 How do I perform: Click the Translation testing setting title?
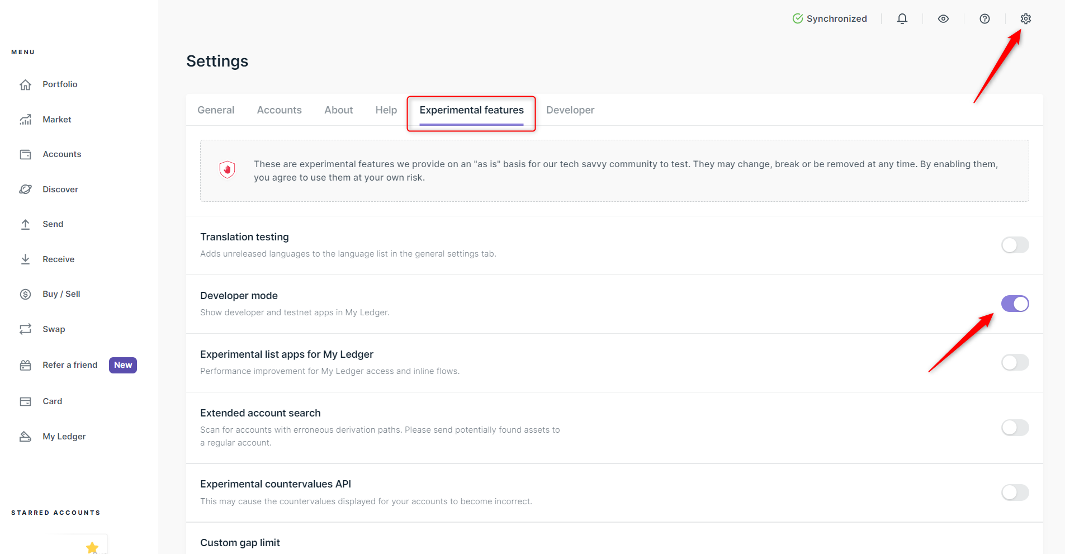244,237
